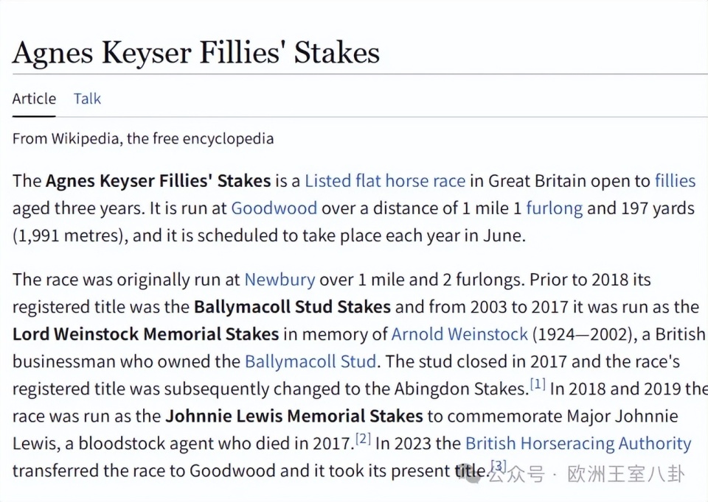This screenshot has width=708, height=502.
Task: Click the bold Lord Weinstock Memorial Stakes text
Action: [145, 334]
